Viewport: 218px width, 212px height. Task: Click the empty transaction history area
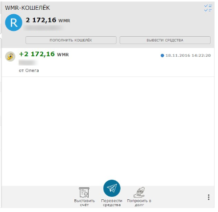pos(108,131)
